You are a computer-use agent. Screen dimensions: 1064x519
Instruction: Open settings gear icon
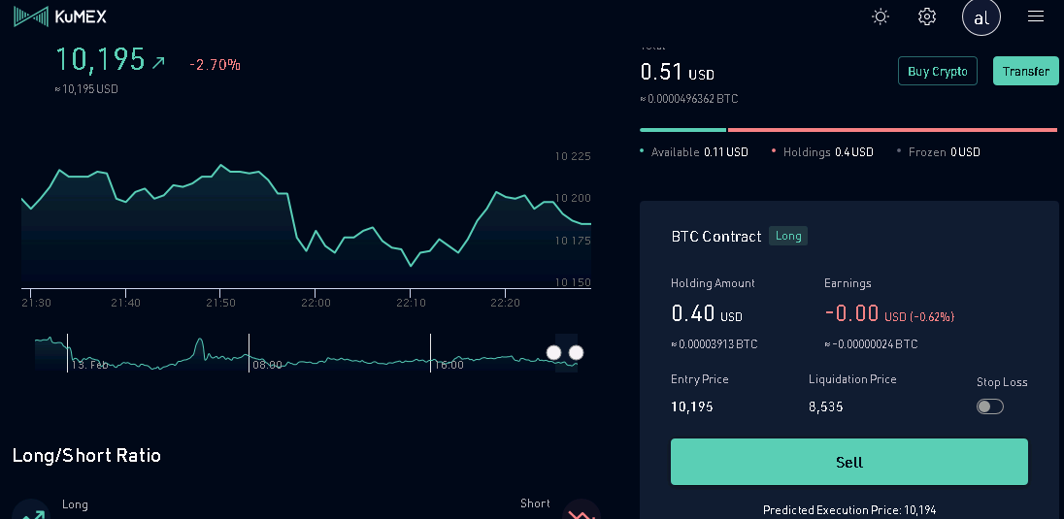point(927,16)
